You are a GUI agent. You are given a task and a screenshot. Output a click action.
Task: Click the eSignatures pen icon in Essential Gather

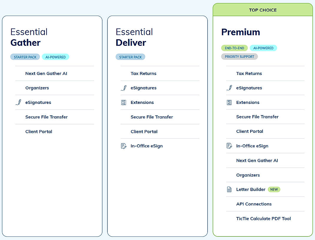tap(18, 102)
